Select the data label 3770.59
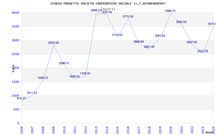 click(x=128, y=17)
